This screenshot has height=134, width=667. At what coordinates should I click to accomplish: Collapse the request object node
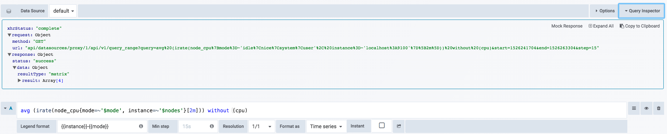[x=9, y=35]
